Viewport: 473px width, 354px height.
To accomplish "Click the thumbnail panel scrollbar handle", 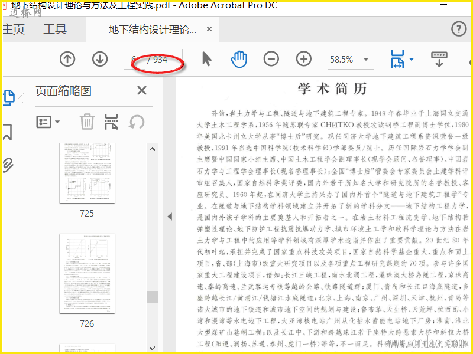I will coord(153,297).
